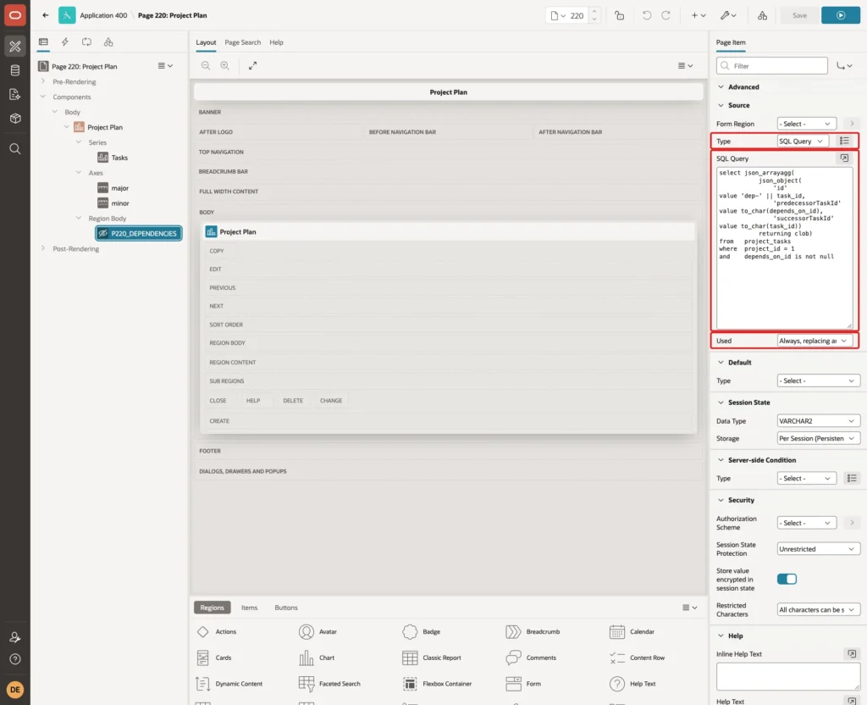Collapse the Security section
This screenshot has height=705, width=867.
click(721, 500)
